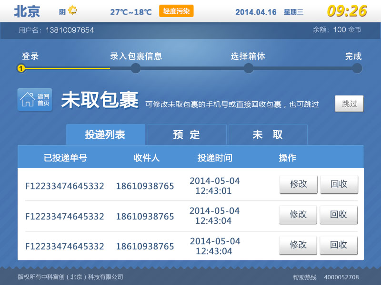The image size is (381, 285).
Task: Switch to the 投递列表 tab
Action: tap(106, 134)
